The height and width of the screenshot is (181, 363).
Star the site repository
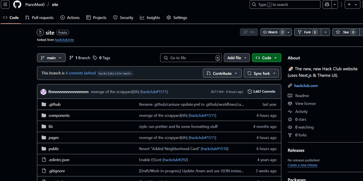click(343, 32)
